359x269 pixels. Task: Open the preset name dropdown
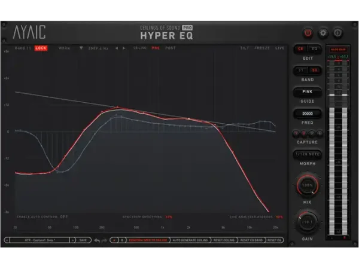tap(40, 240)
